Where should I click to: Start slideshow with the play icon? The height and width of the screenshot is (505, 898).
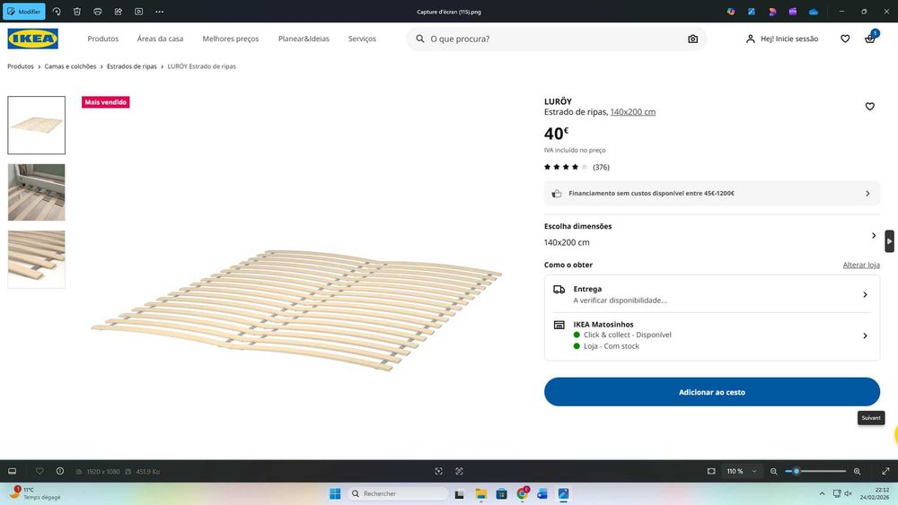pyautogui.click(x=139, y=12)
